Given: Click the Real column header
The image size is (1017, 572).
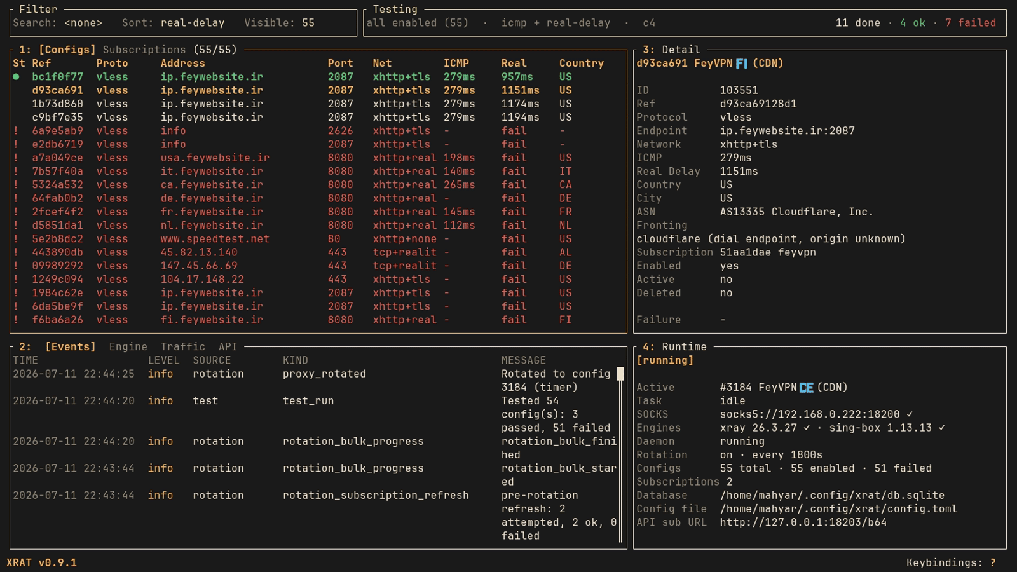Looking at the screenshot, I should (514, 64).
